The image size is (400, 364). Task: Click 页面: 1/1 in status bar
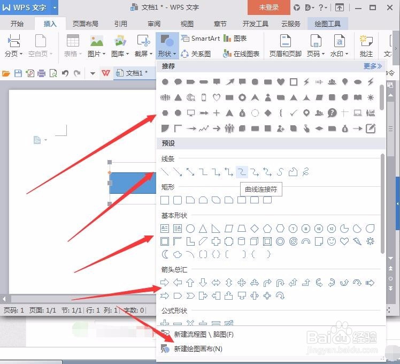pyautogui.click(x=43, y=310)
